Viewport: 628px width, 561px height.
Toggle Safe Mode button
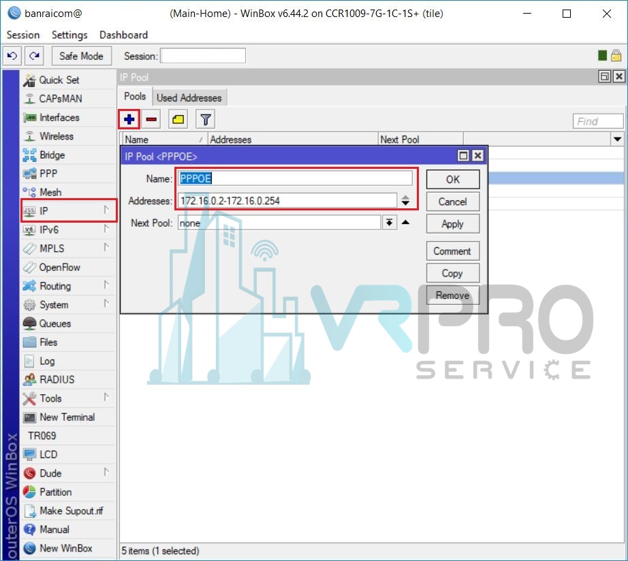81,56
